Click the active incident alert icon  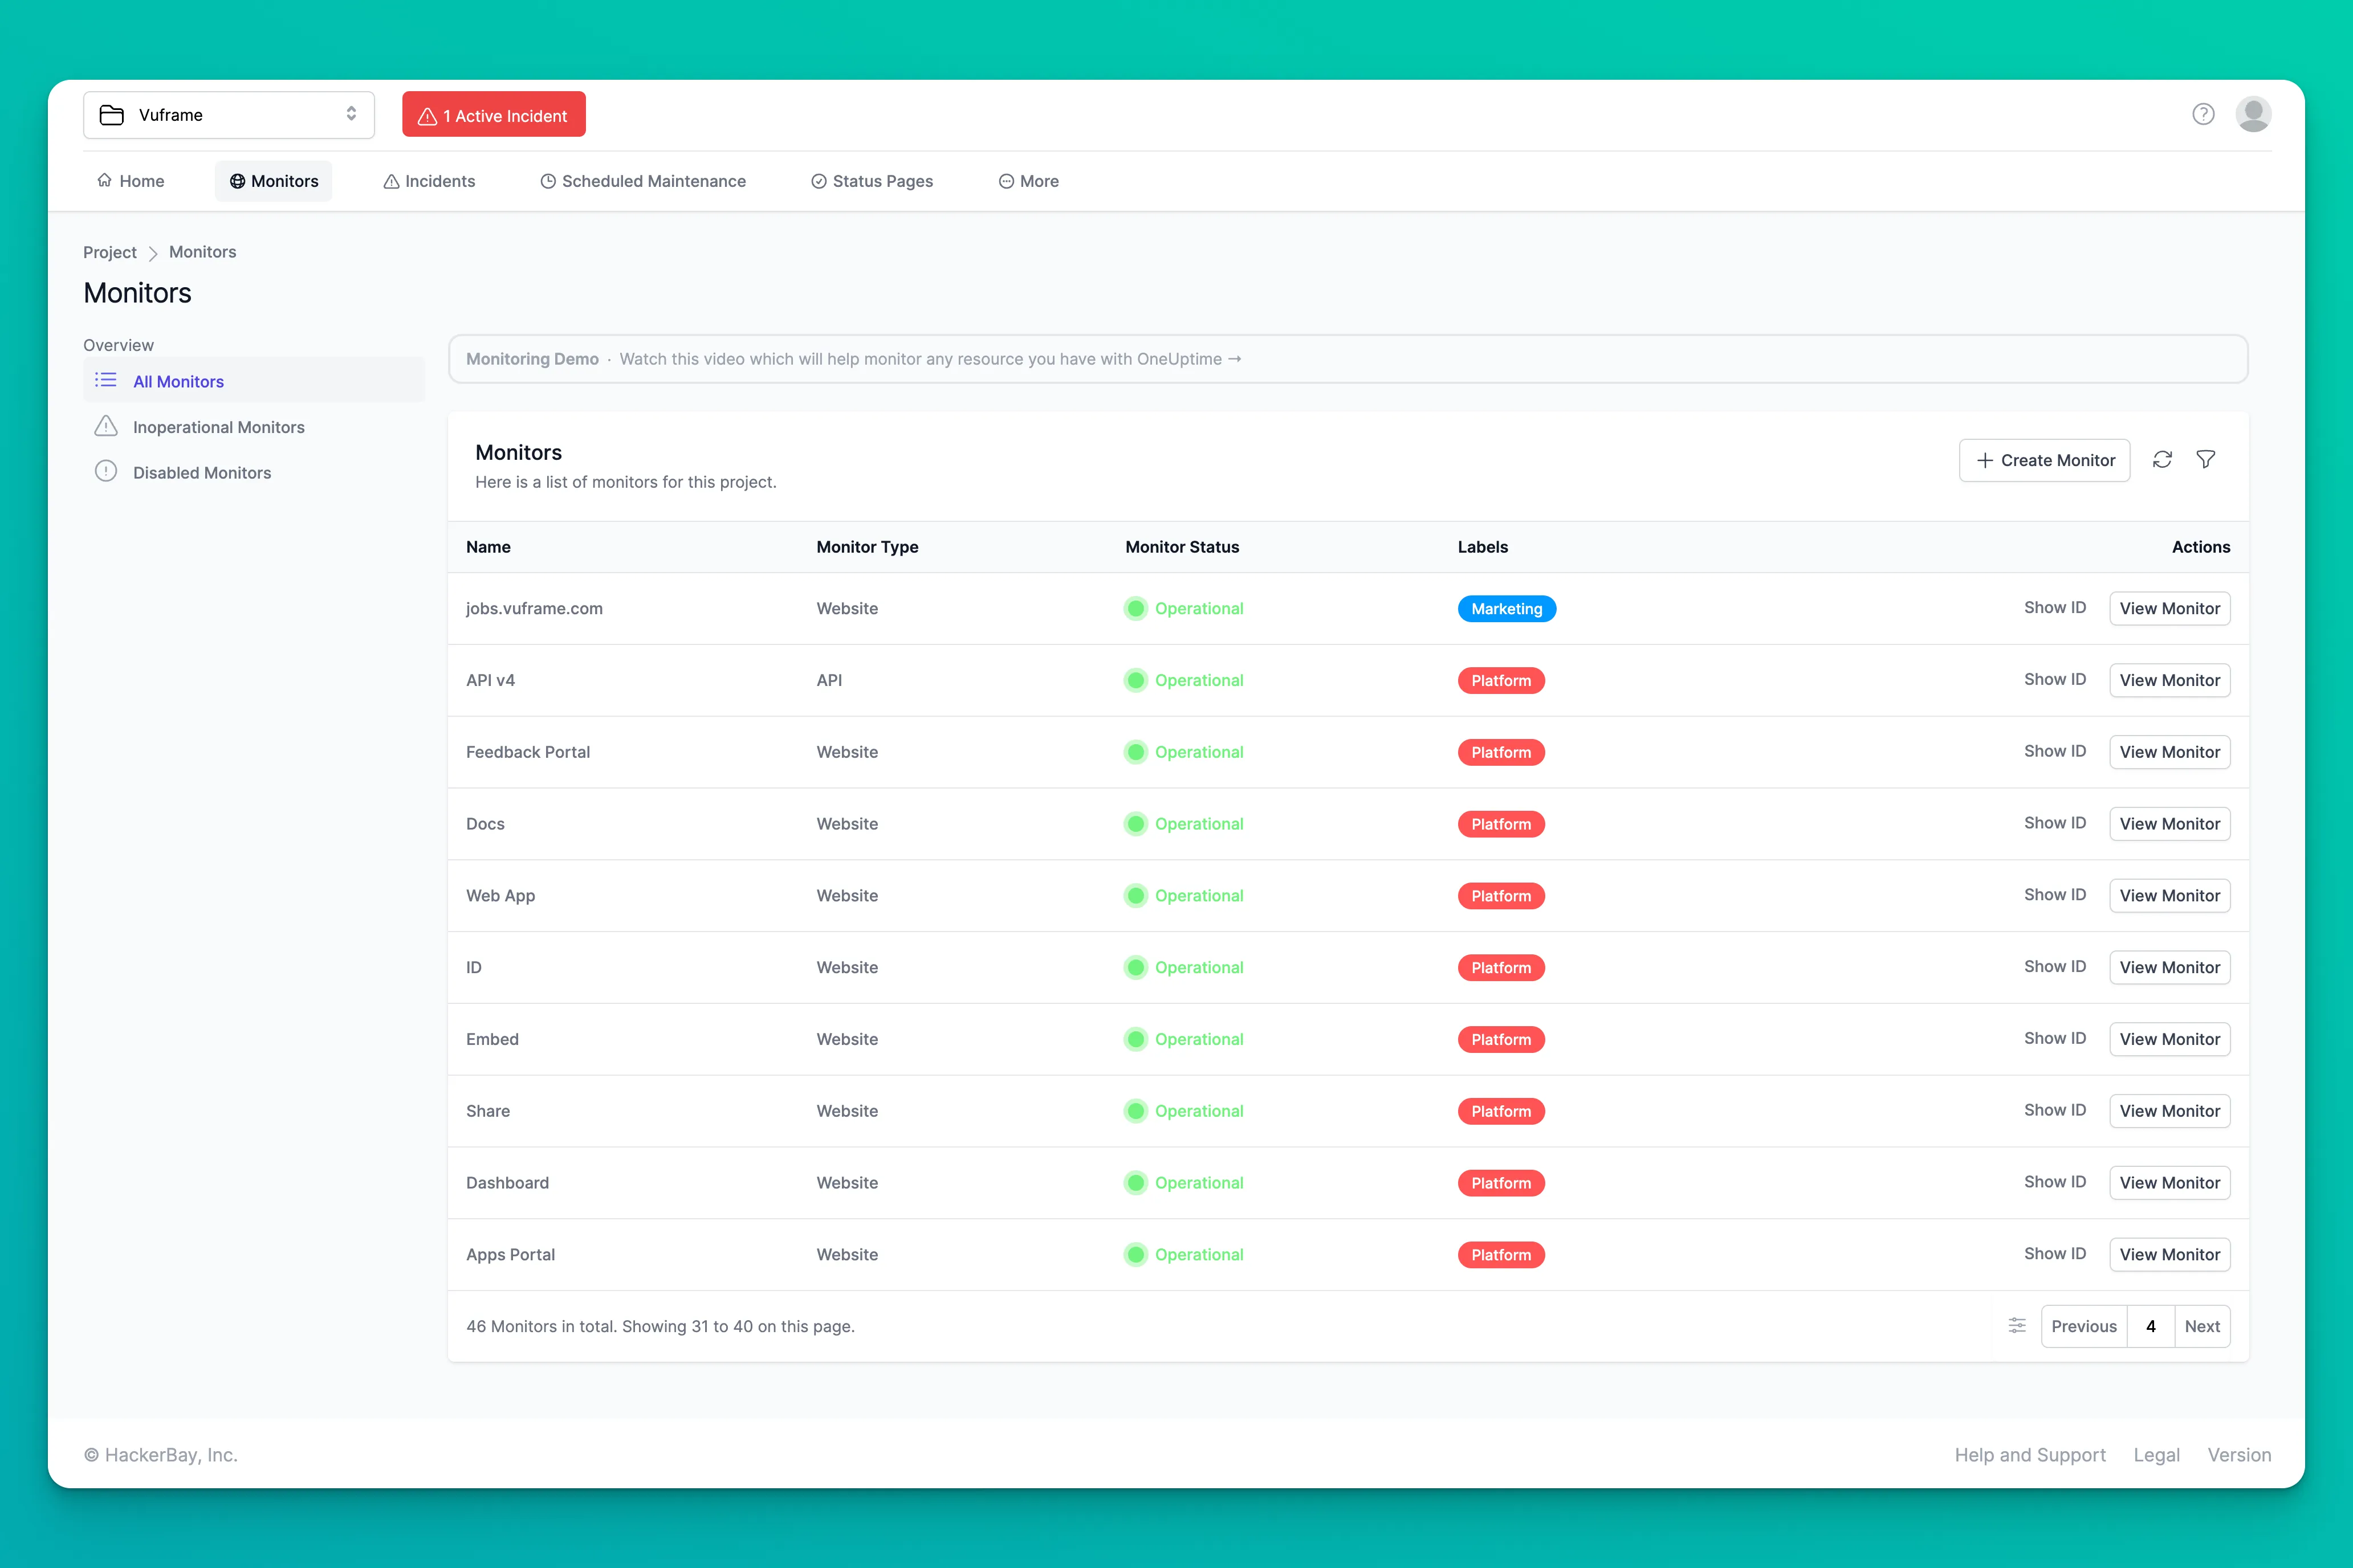tap(427, 116)
